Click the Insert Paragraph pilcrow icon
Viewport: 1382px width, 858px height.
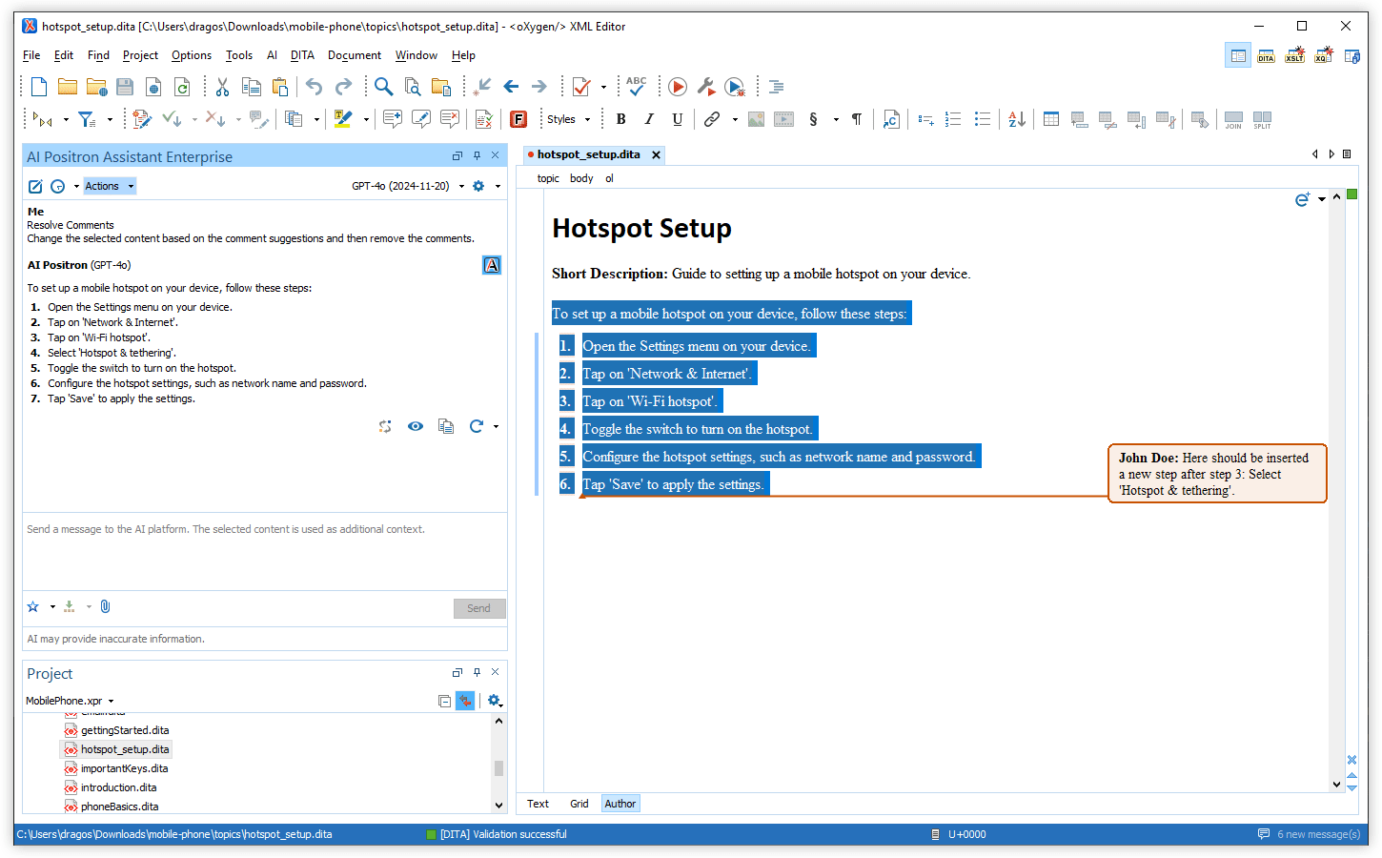(x=857, y=119)
